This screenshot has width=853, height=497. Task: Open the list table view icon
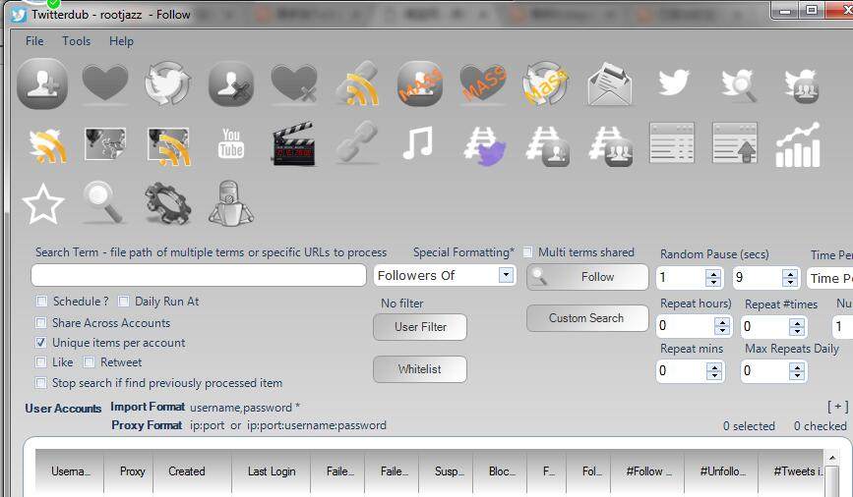coord(672,142)
